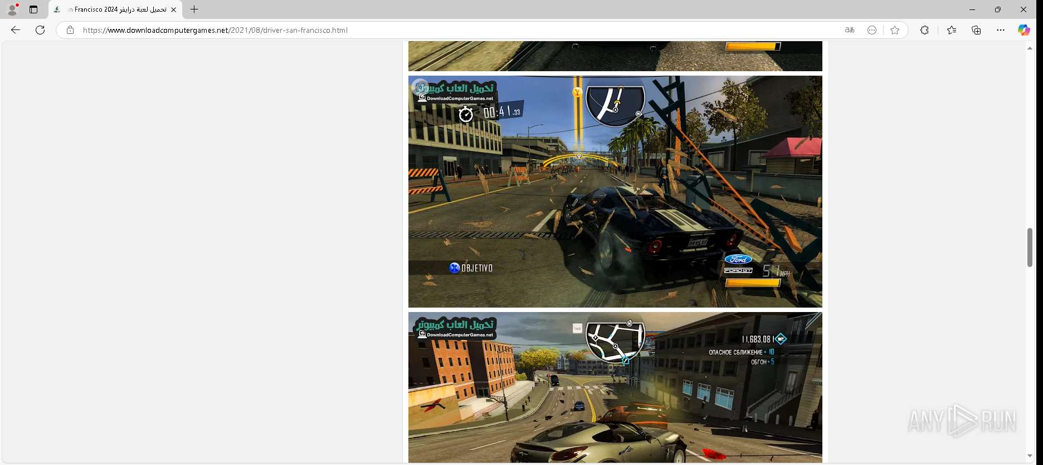Open the rewards or feedback face icon in address bar

[x=872, y=30]
